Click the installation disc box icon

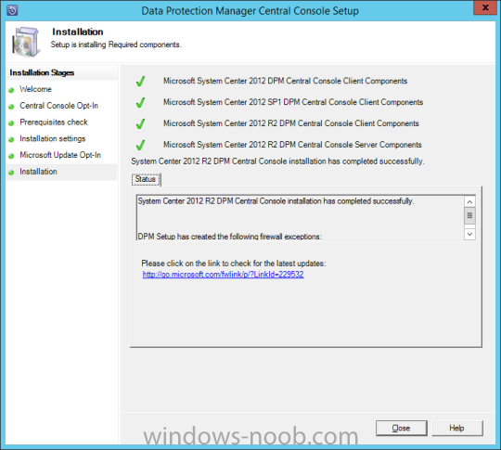pos(26,42)
